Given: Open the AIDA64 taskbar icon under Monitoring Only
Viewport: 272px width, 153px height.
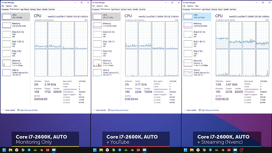Looking at the screenshot, I should coord(47,150).
